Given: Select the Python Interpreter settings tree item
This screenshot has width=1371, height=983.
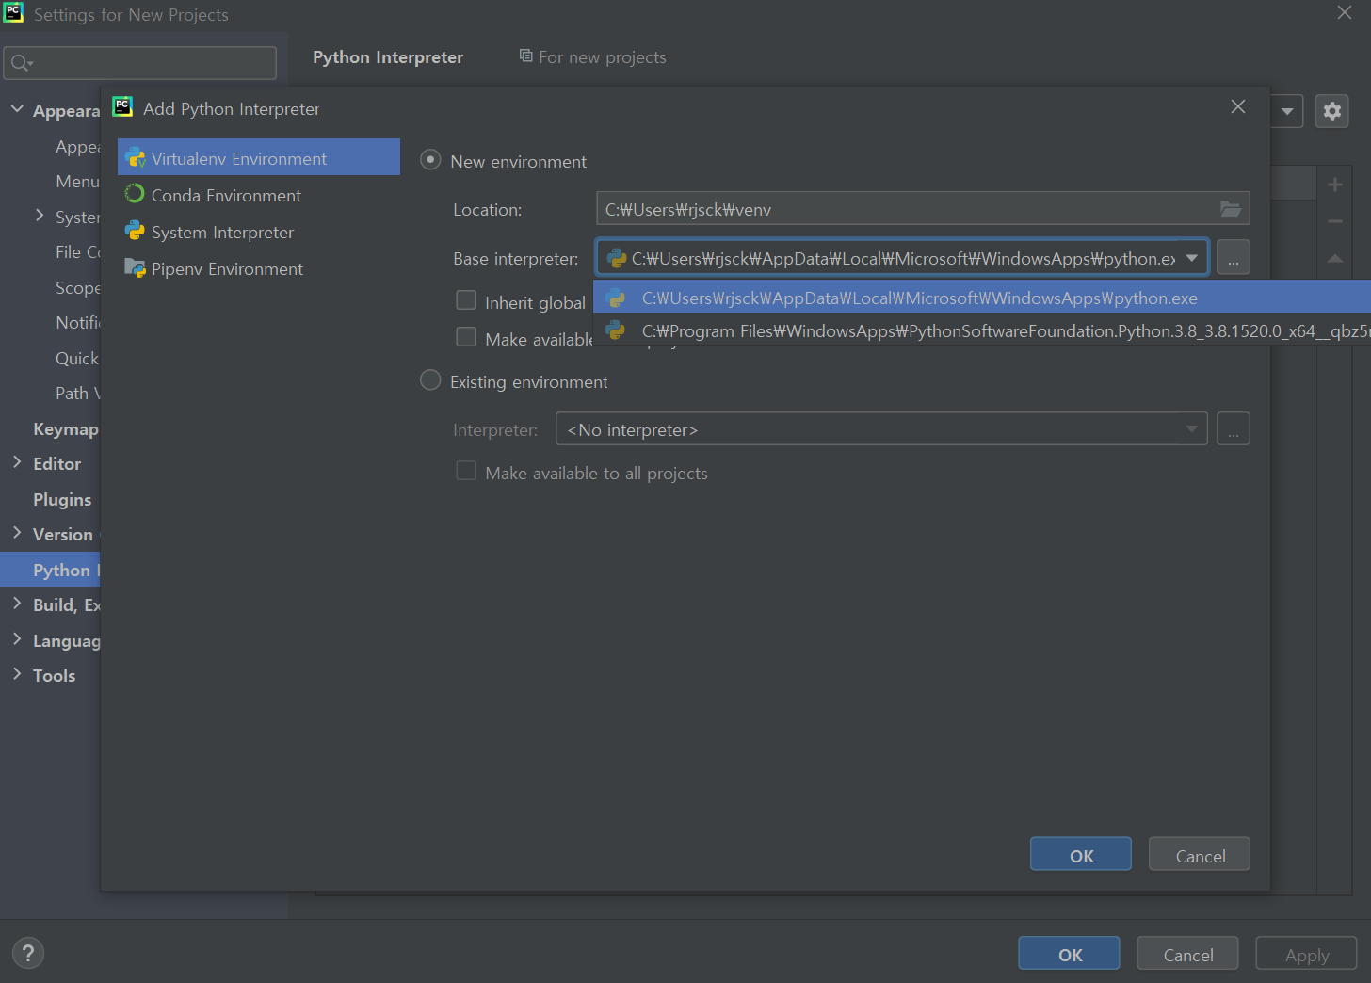Looking at the screenshot, I should [x=50, y=569].
